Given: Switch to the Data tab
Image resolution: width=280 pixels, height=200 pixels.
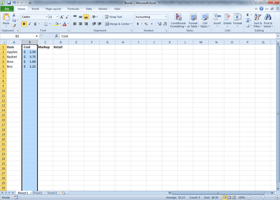Looking at the screenshot, I should [89, 9].
